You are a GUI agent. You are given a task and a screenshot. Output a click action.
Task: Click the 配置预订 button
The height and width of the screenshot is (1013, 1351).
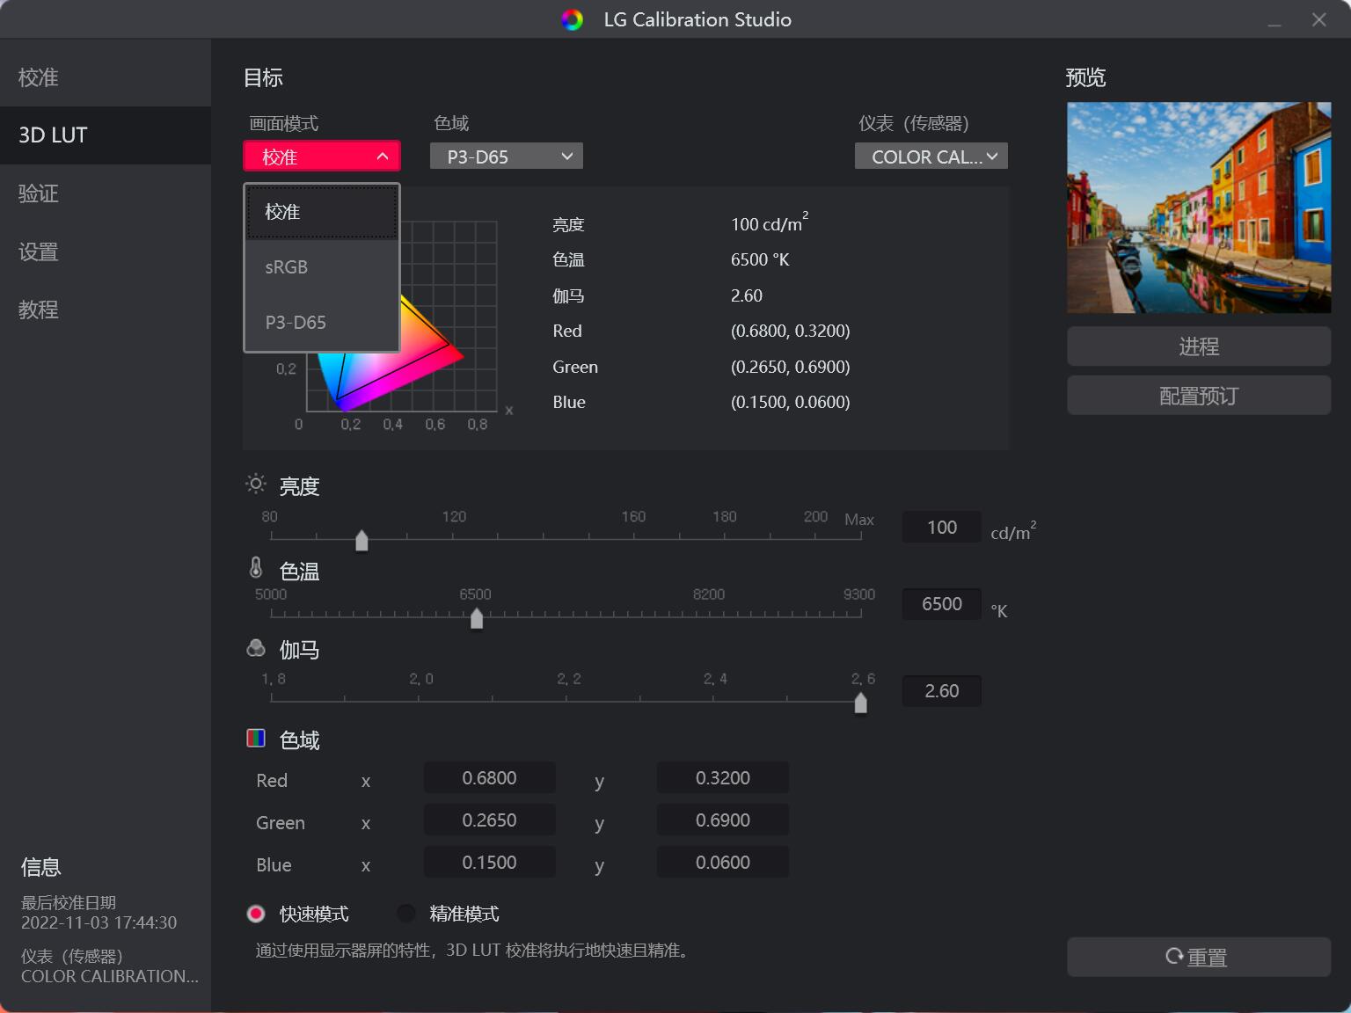[1198, 395]
